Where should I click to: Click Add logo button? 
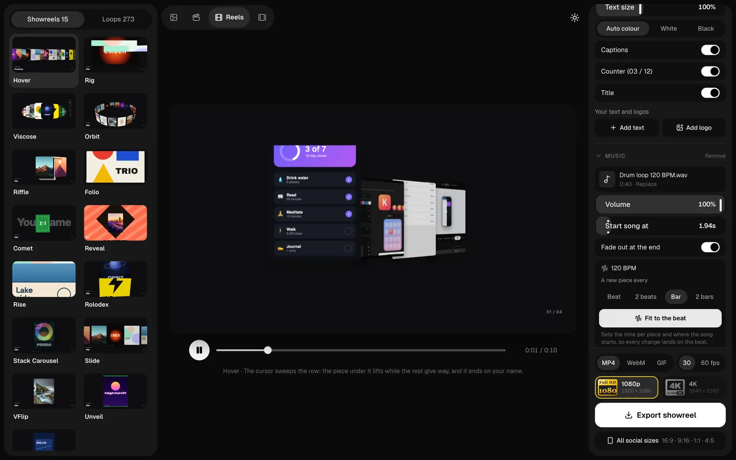694,128
